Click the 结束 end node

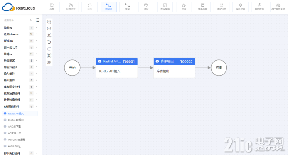[x=219, y=68]
